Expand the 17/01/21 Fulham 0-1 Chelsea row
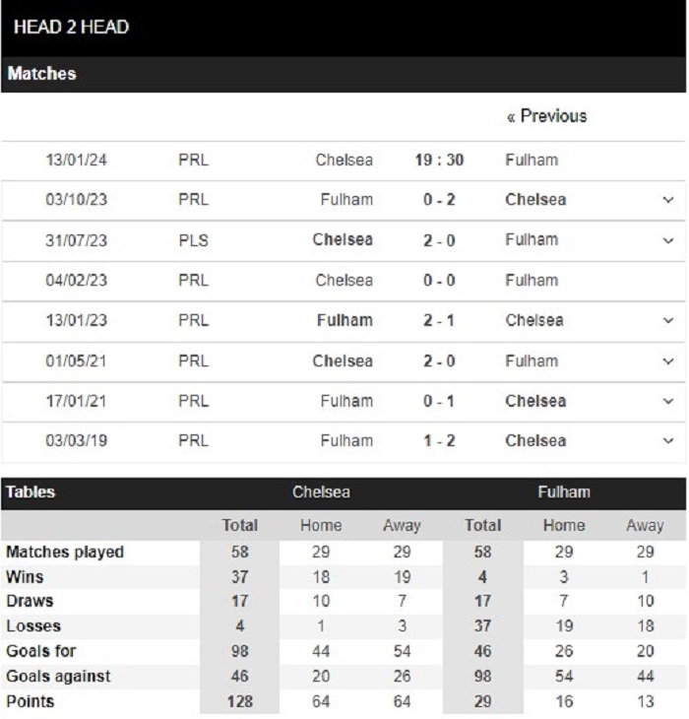Viewport: 689px width, 719px height. pyautogui.click(x=669, y=402)
